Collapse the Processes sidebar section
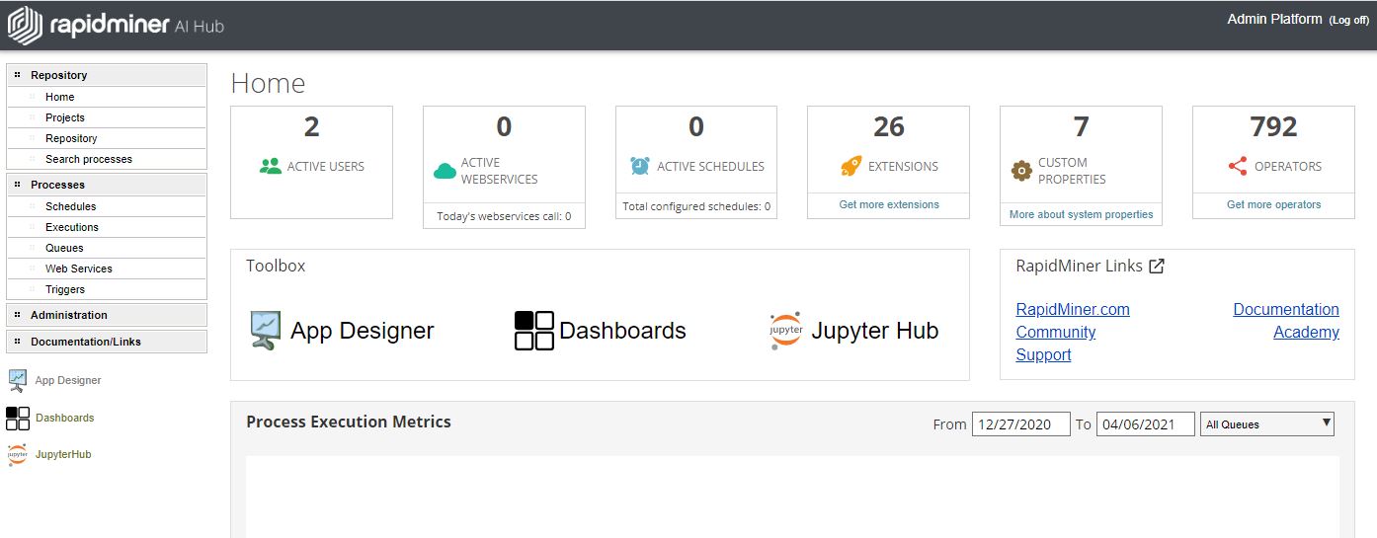This screenshot has width=1377, height=538. pyautogui.click(x=107, y=185)
